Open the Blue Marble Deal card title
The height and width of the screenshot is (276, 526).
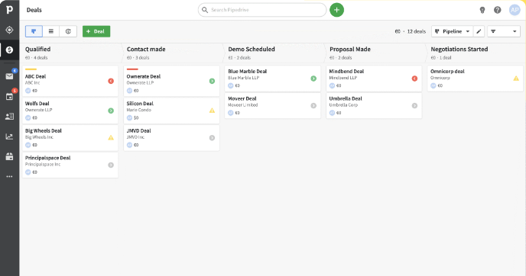(x=248, y=71)
